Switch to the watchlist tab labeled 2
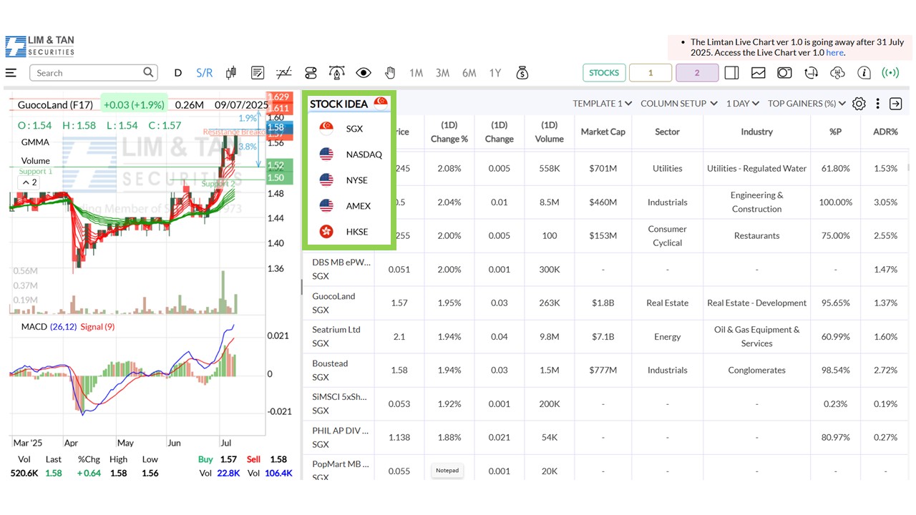Image resolution: width=916 pixels, height=515 pixels. pos(697,73)
